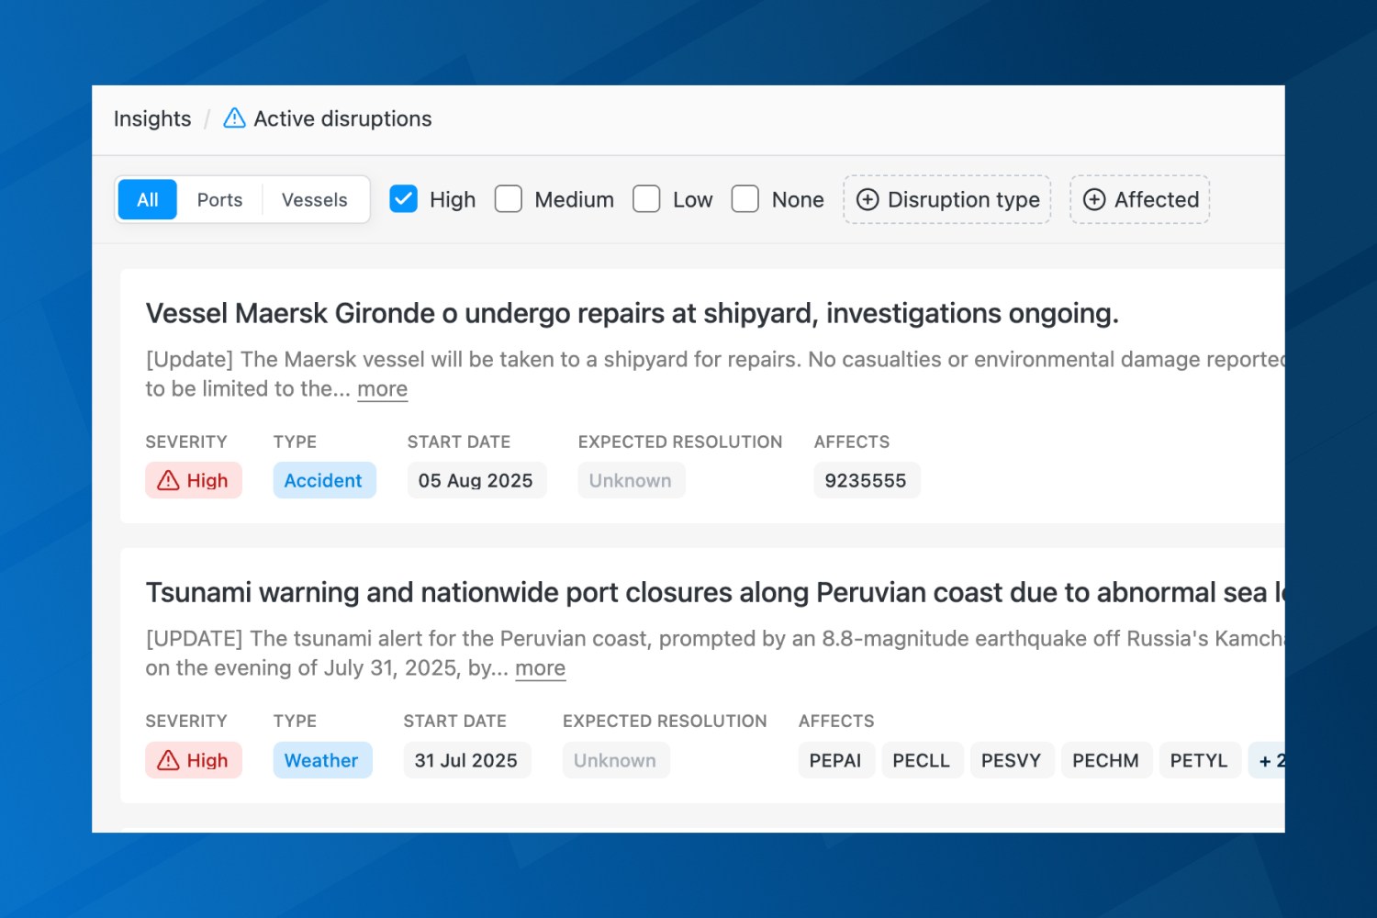Image resolution: width=1377 pixels, height=918 pixels.
Task: Click the '[Update] The Maersk vessel' description text
Action: 715,374
